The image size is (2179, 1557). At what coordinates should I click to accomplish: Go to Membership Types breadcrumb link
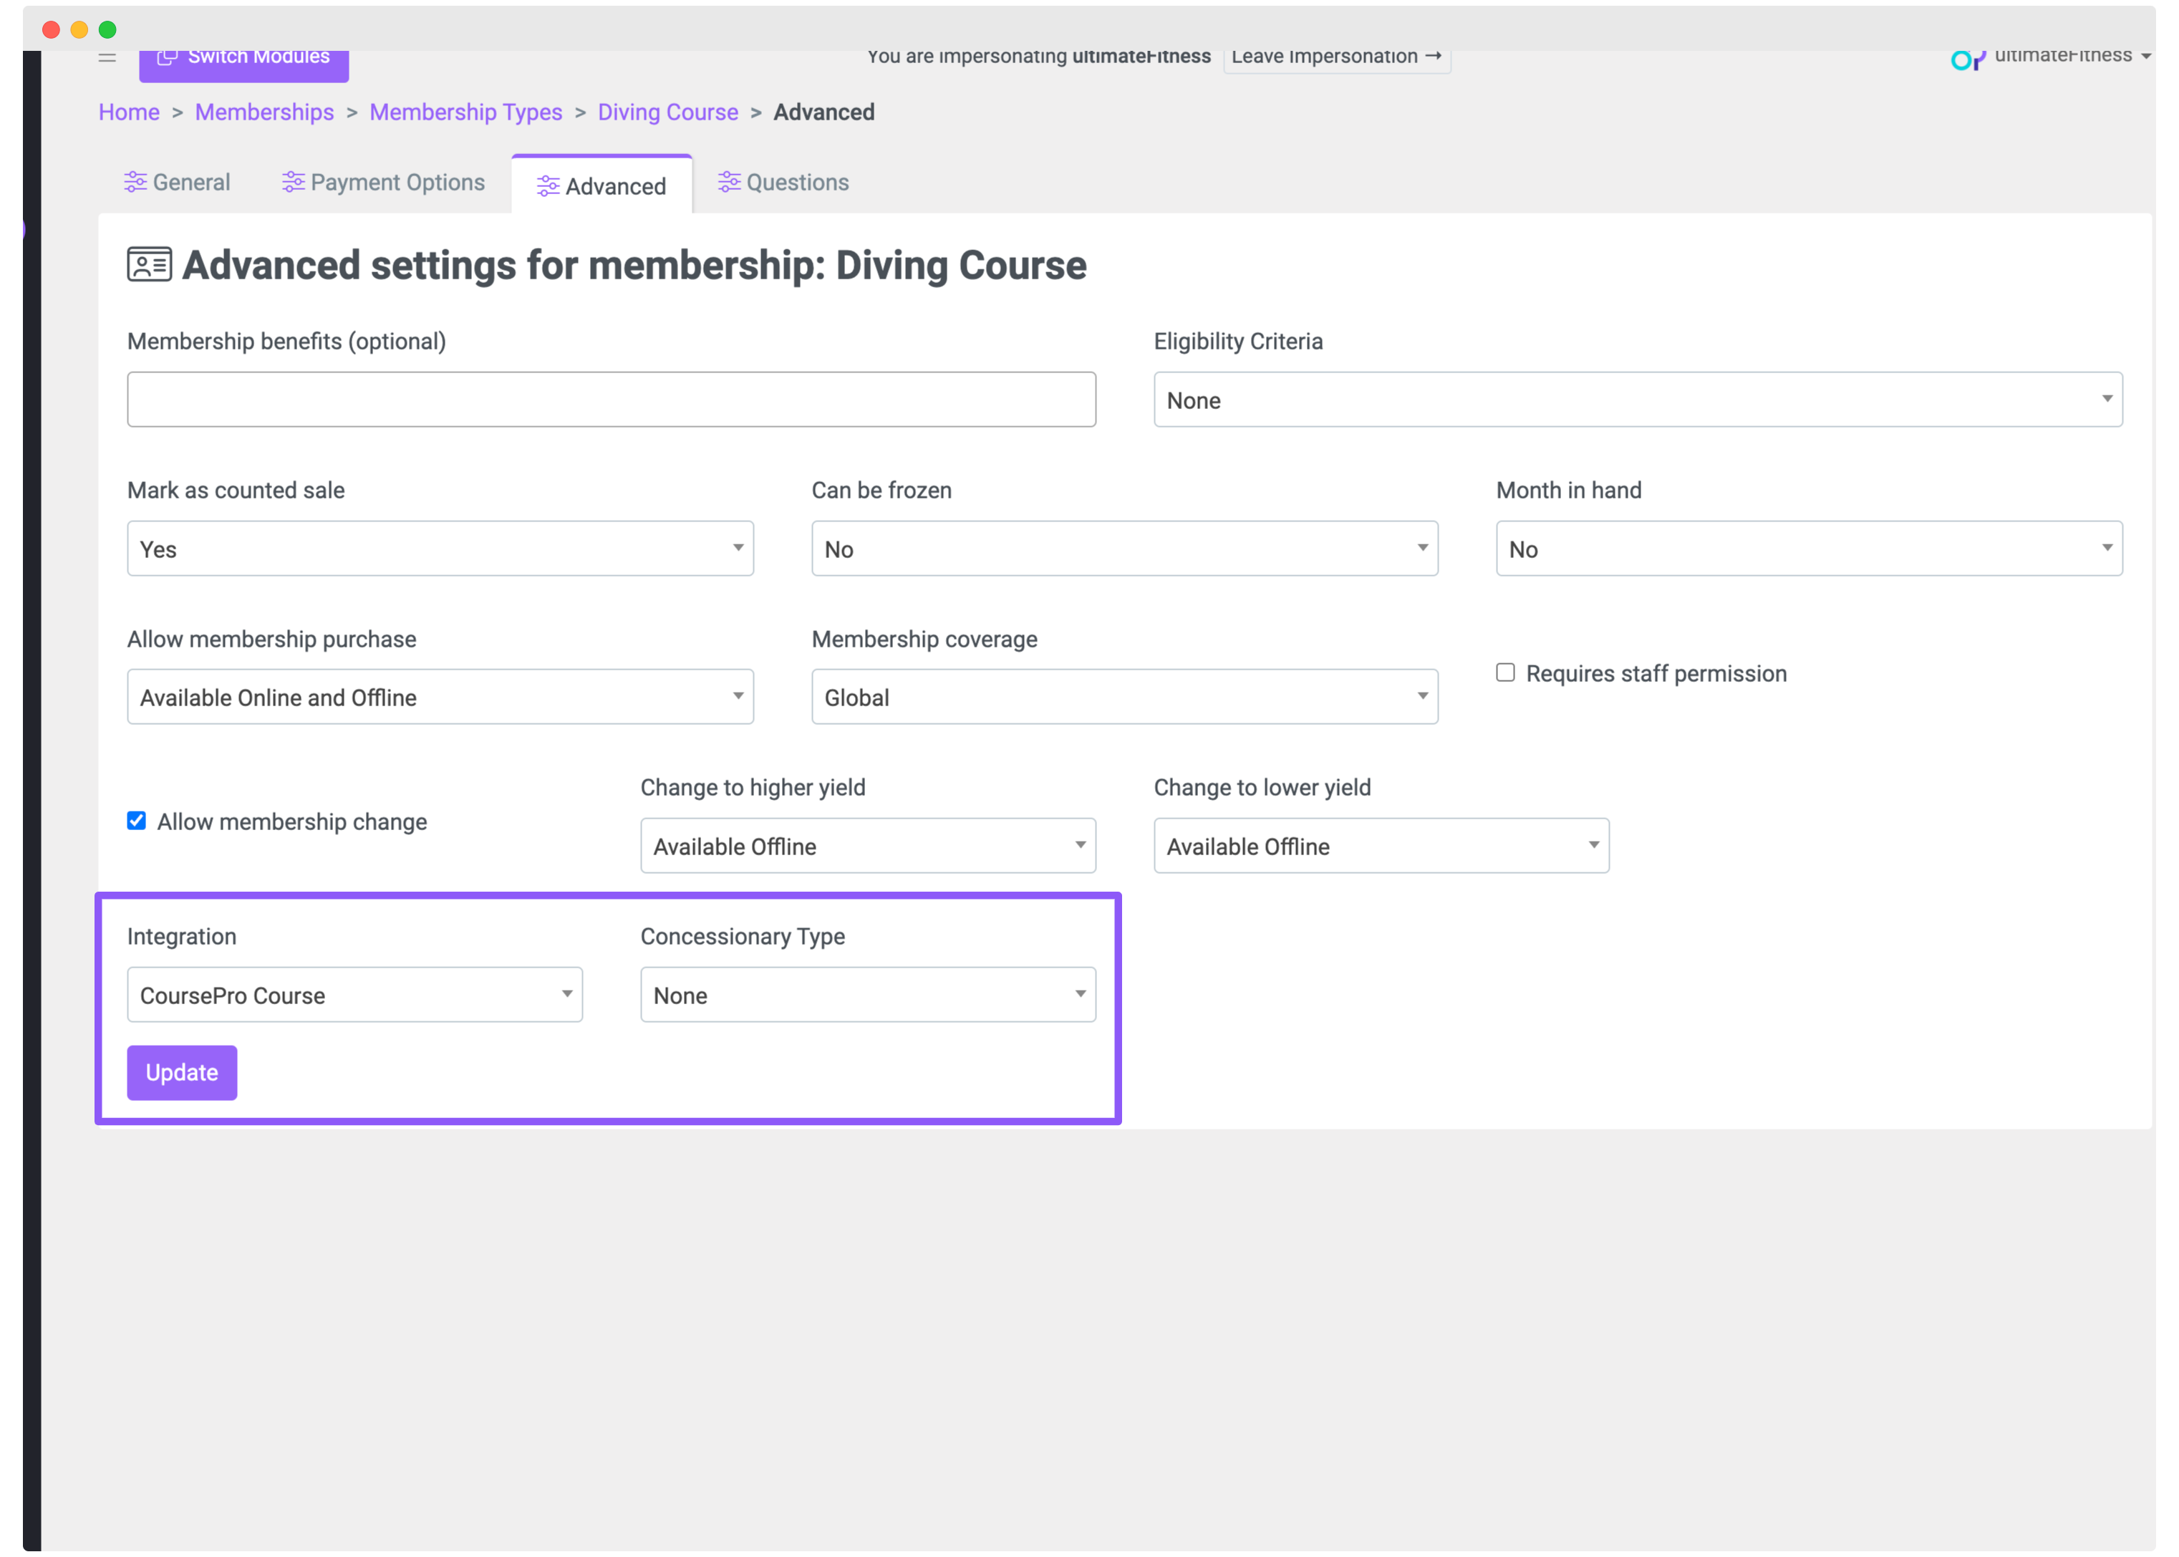point(466,112)
